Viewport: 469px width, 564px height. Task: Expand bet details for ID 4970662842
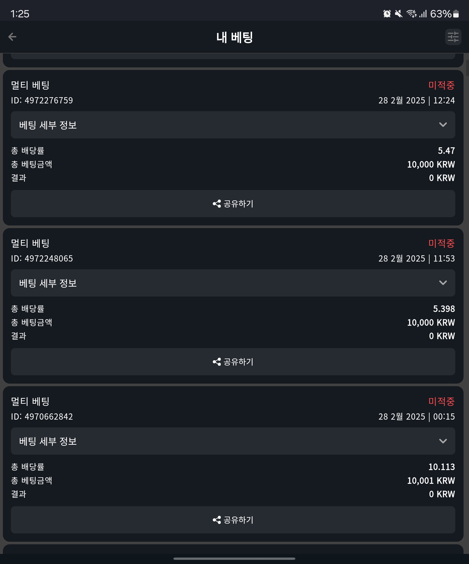(233, 441)
